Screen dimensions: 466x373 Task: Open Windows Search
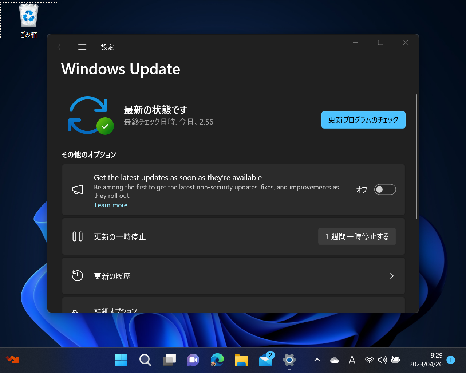pyautogui.click(x=145, y=360)
